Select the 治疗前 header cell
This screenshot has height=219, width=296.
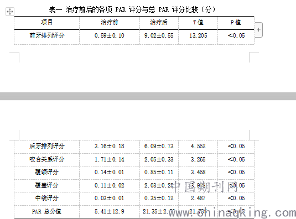click(110, 23)
